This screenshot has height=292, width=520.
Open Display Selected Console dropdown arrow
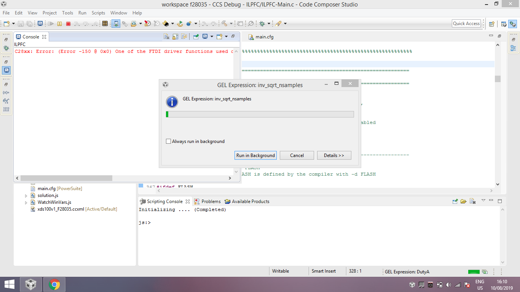[212, 37]
